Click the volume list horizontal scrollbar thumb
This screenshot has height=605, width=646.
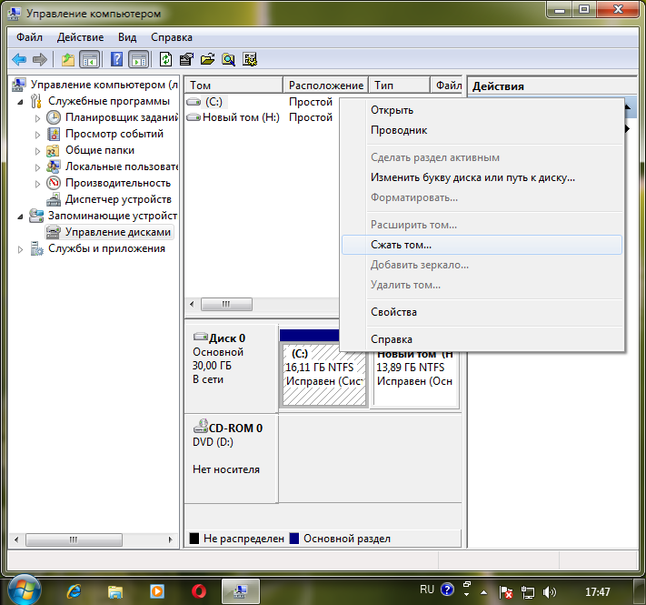[226, 305]
